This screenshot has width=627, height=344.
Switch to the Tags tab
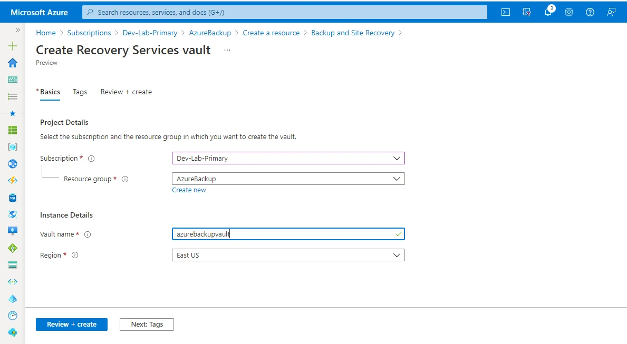(80, 92)
